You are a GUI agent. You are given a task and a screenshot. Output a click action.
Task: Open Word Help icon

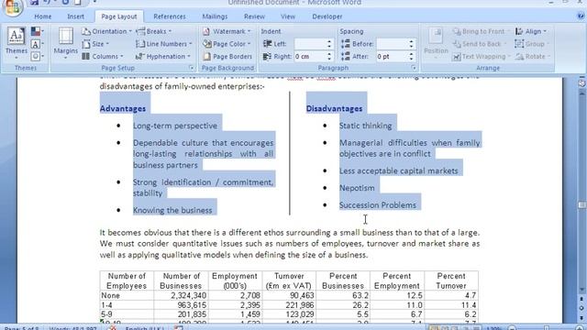[x=581, y=16]
